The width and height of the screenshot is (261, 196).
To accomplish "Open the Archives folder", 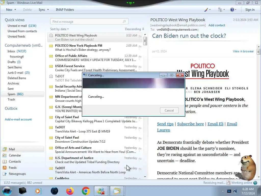I will click(x=13, y=83).
